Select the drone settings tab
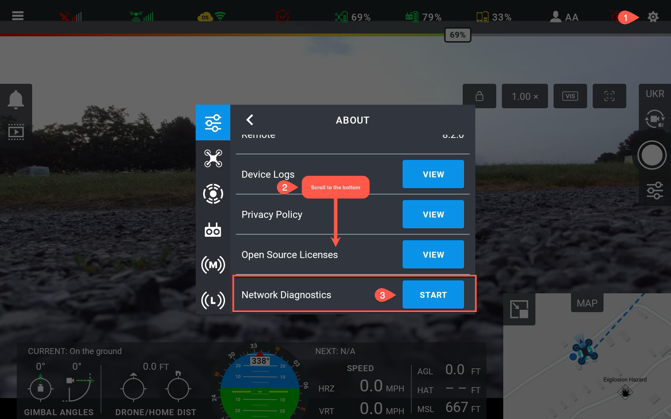671x419 pixels. pos(213,158)
